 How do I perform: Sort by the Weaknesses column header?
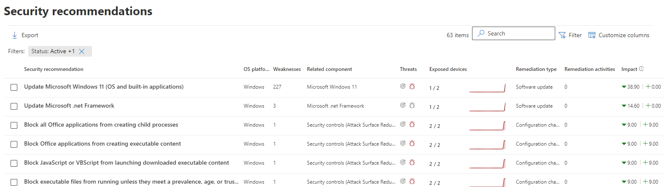287,69
